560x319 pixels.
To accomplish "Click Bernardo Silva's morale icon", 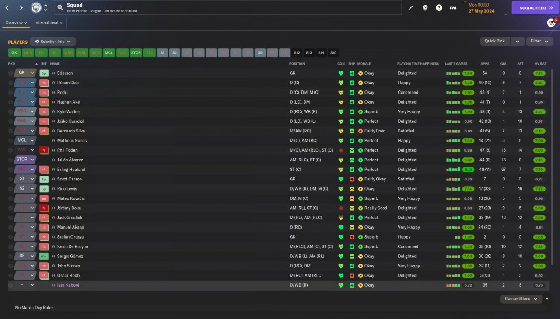I will pyautogui.click(x=360, y=131).
